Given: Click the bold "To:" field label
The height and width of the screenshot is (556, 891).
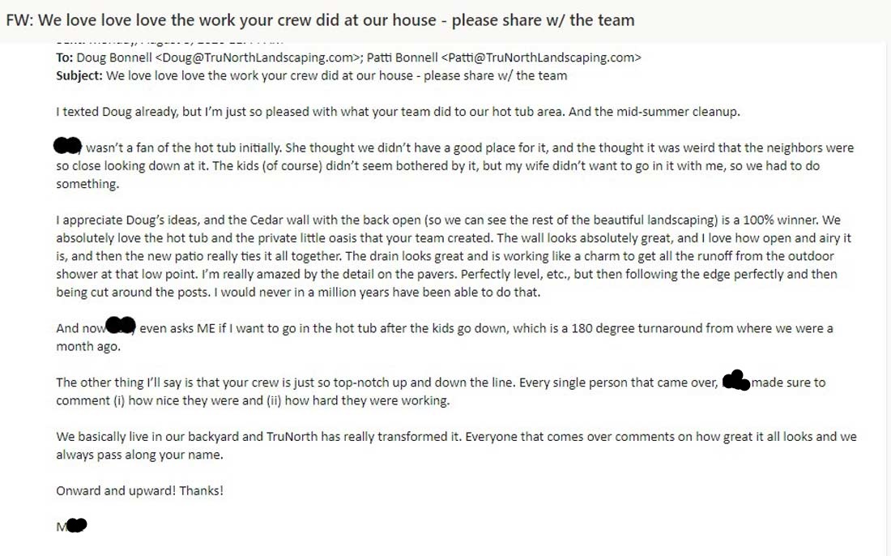Looking at the screenshot, I should click(64, 58).
